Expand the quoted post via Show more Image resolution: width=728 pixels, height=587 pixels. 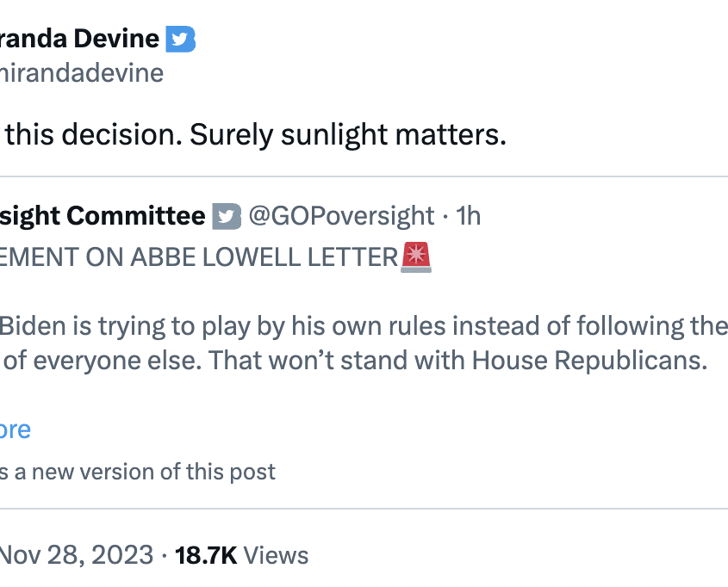16,429
